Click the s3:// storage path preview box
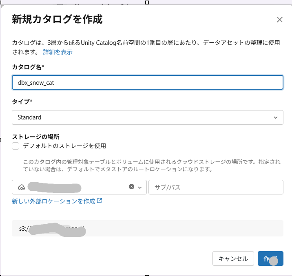The height and width of the screenshot is (276, 292). tap(148, 228)
